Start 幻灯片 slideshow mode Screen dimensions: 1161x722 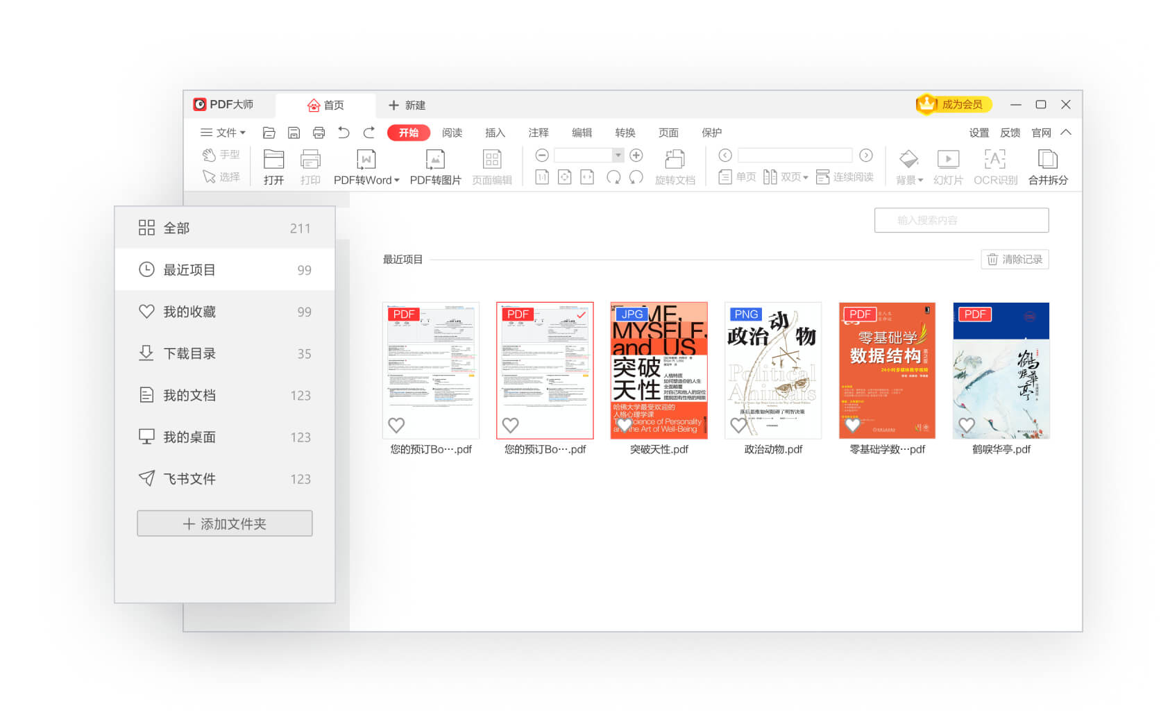click(x=947, y=160)
